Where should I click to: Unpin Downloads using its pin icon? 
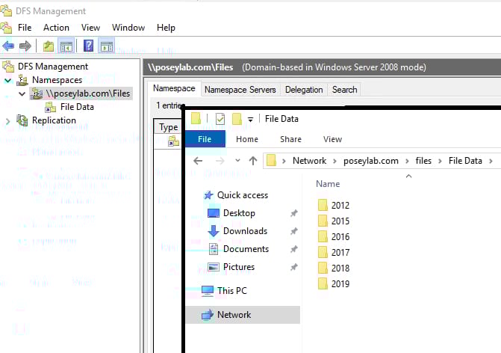pos(294,231)
